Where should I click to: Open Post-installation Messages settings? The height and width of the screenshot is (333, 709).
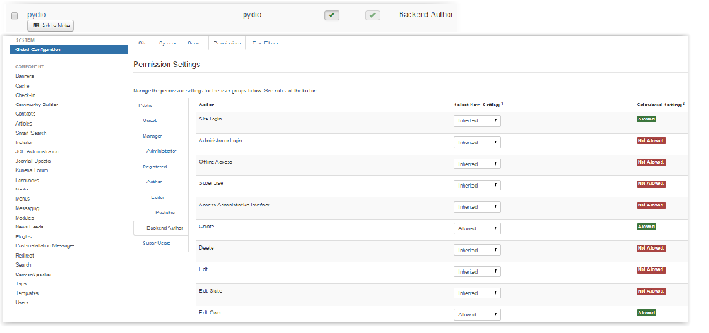(x=45, y=246)
